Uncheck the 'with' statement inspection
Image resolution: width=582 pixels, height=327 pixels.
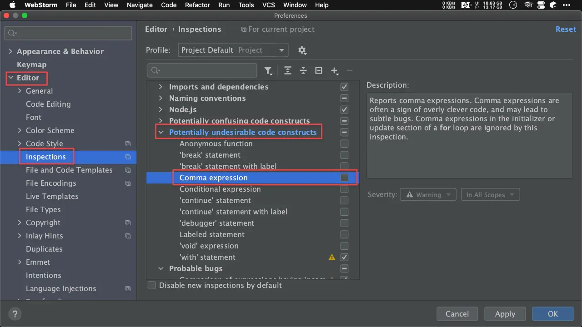[344, 257]
